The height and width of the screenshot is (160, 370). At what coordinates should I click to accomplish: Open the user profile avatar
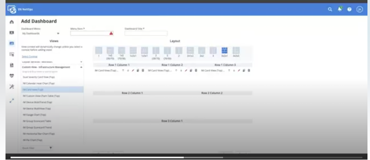click(359, 9)
